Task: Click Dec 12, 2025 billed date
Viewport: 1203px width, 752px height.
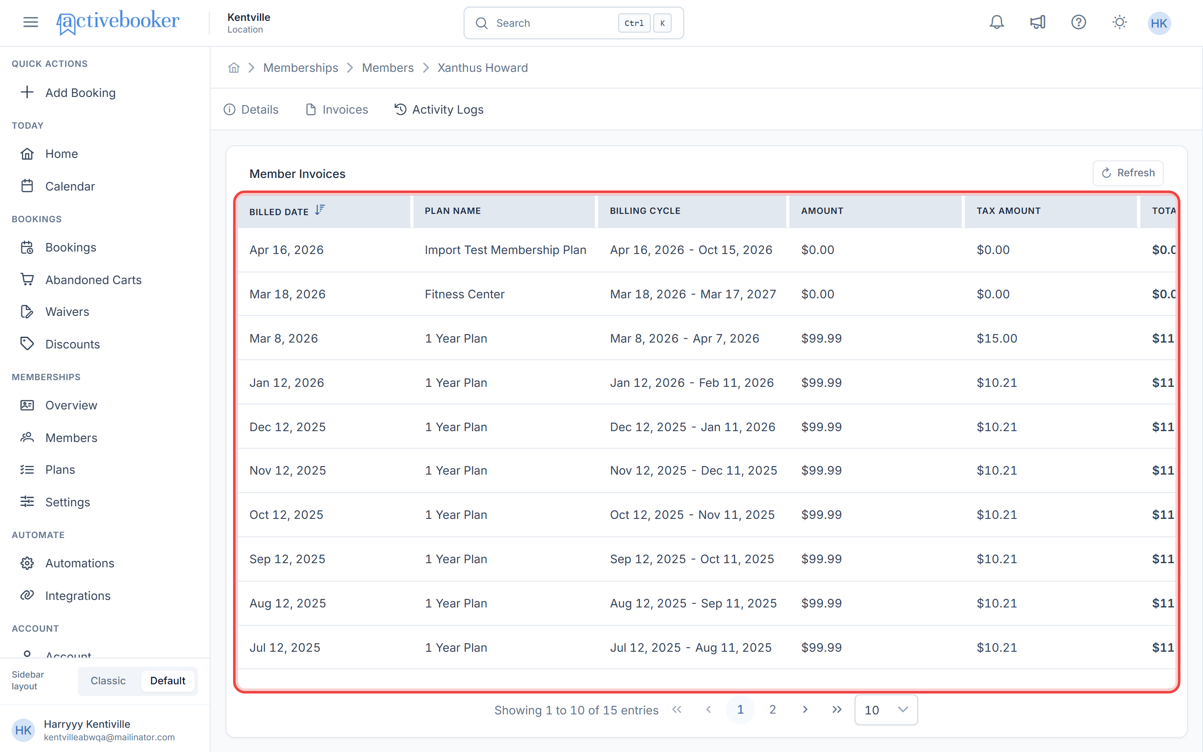Action: coord(287,427)
